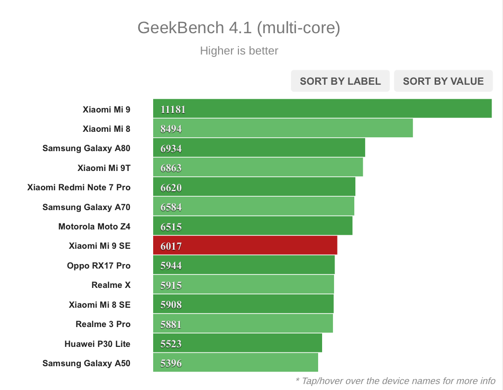Click the 5396 score bar
Screen dimensions: 503x390
point(235,363)
